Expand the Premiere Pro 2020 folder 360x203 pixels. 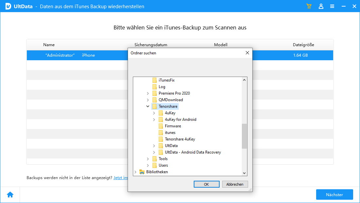coord(148,93)
